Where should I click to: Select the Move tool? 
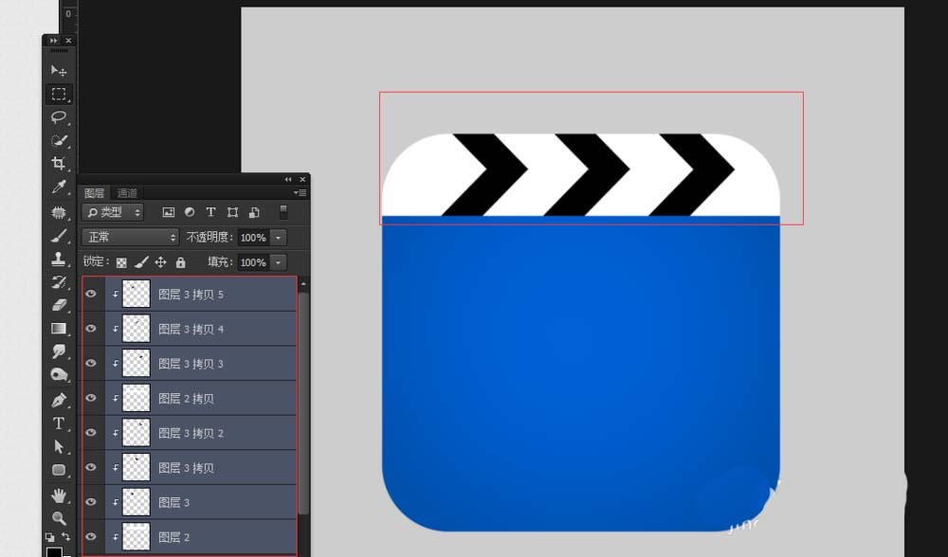[x=59, y=71]
